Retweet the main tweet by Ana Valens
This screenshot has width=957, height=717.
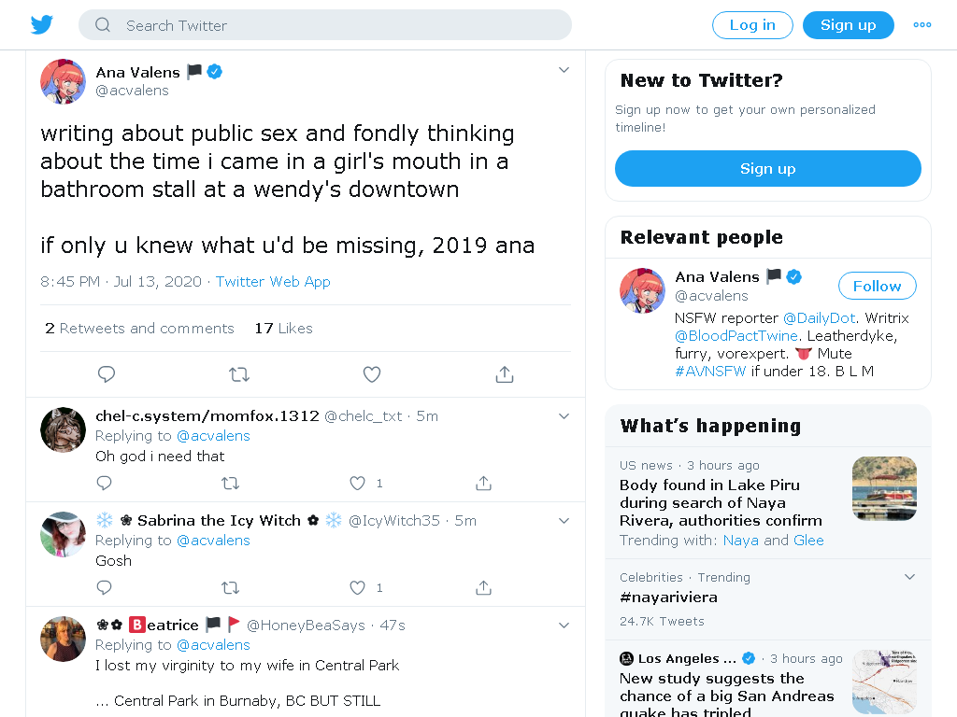[239, 374]
